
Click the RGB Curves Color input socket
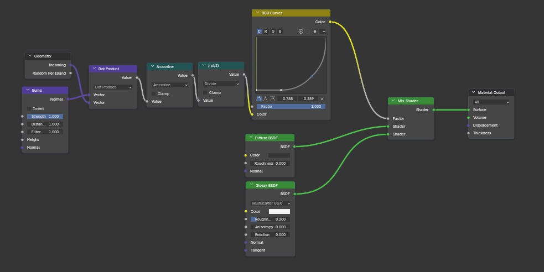tap(252, 114)
